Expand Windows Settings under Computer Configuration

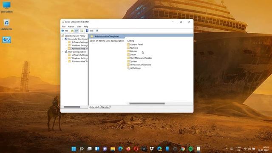(x=66, y=45)
